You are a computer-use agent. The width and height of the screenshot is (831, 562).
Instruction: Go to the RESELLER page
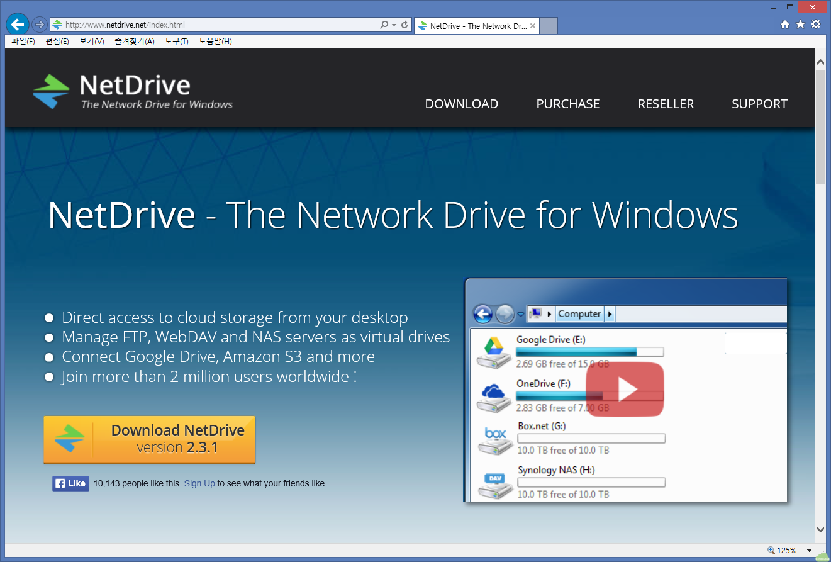coord(666,104)
